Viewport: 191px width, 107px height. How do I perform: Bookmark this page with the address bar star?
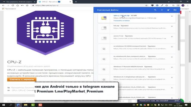[147, 5]
